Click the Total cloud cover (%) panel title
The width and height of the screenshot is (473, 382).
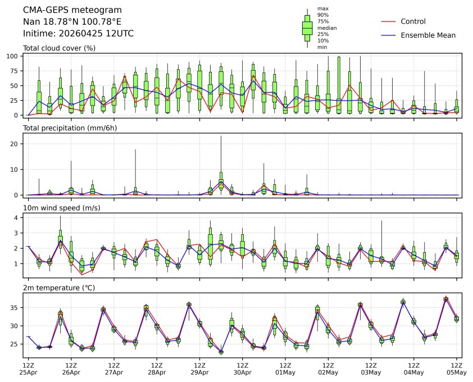click(59, 48)
